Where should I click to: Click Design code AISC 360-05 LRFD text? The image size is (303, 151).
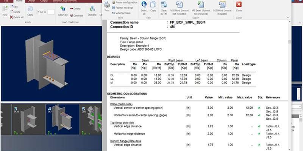(x=141, y=49)
